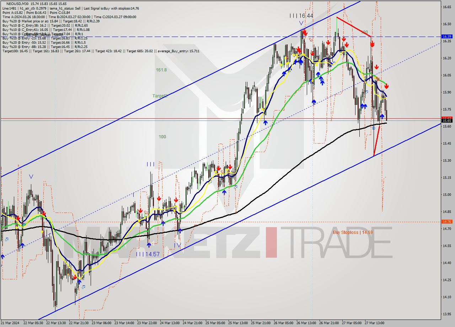Viewport: 455px width, 327px height.
Task: Click the '25 Mar 05:00' time label
Action: pyautogui.click(x=215, y=323)
